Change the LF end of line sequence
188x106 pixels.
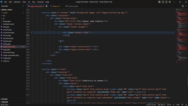coord(174,105)
